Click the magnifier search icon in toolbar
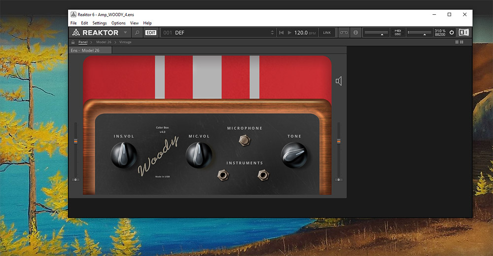 coord(137,32)
